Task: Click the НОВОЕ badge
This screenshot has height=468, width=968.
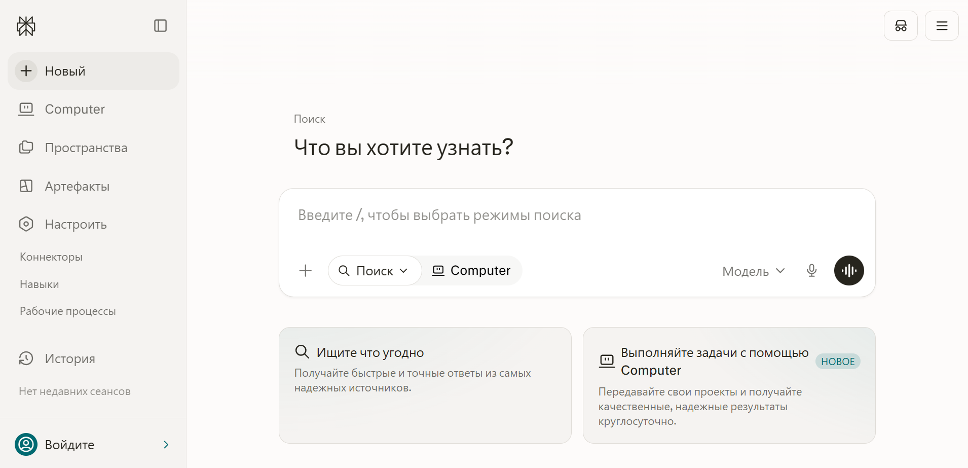Action: pyautogui.click(x=838, y=362)
